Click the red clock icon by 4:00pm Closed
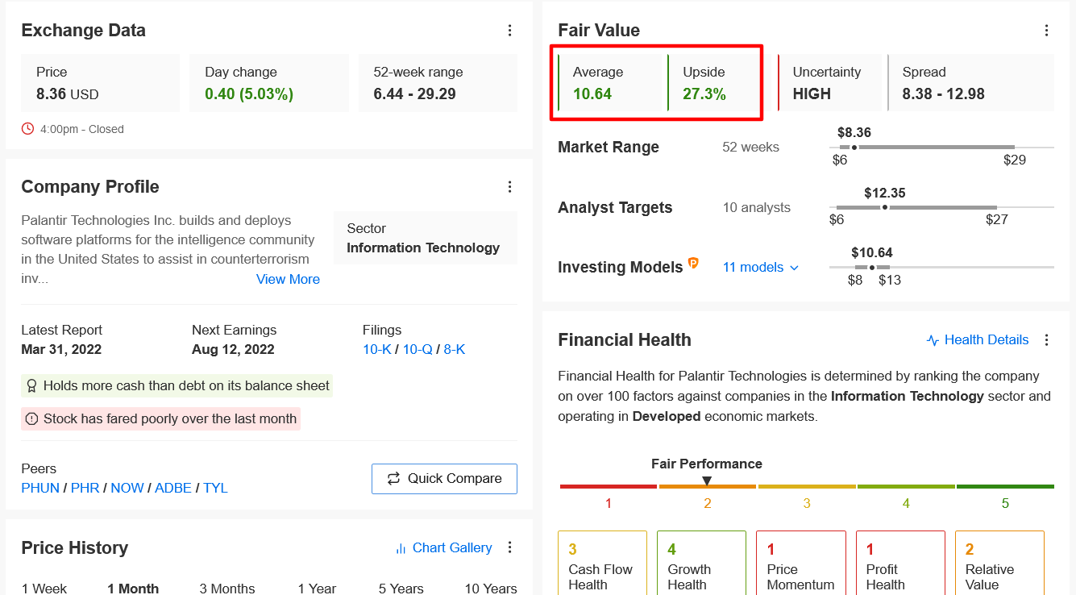Image resolution: width=1076 pixels, height=595 pixels. point(28,129)
